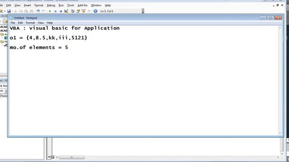The width and height of the screenshot is (289, 162).
Task: Select the second folder in project tree
Action: click(x=2, y=42)
